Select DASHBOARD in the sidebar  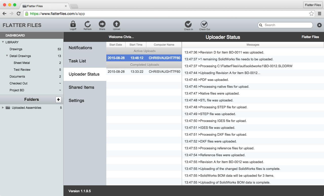click(32, 35)
